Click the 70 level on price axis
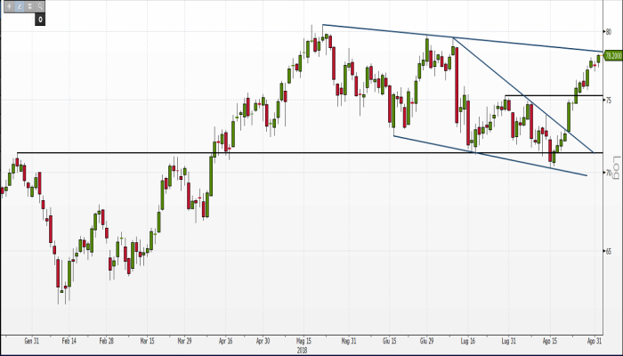Screen dimensions: 623x356 point(610,174)
